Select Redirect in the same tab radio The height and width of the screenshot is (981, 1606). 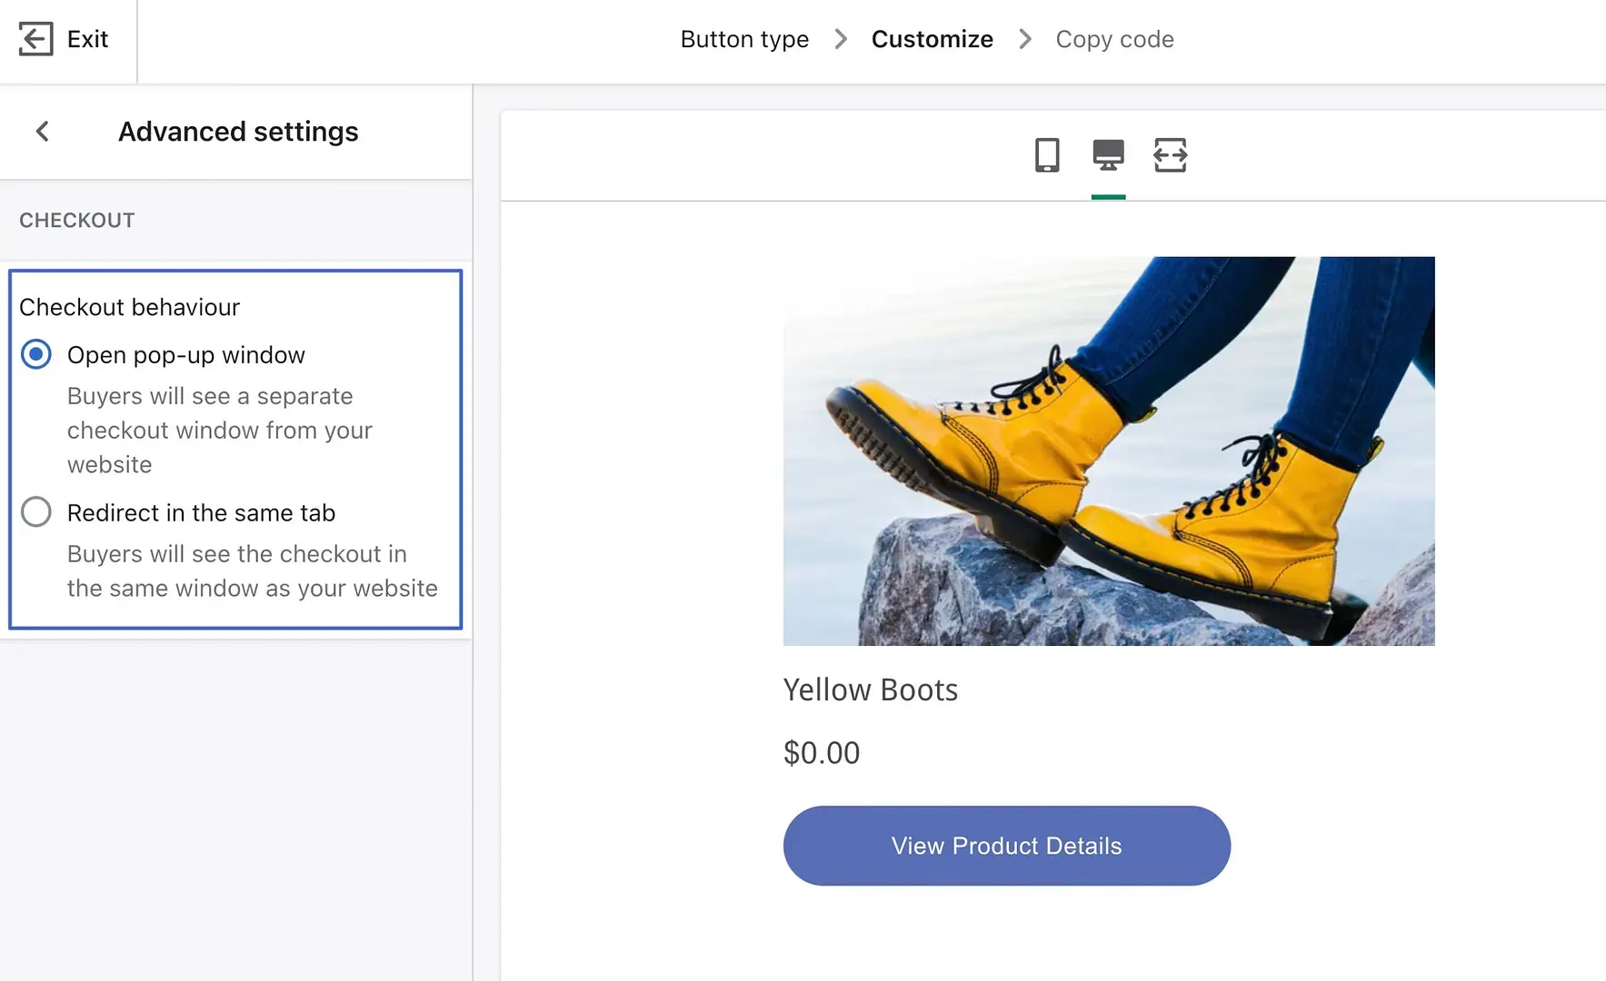pos(36,512)
